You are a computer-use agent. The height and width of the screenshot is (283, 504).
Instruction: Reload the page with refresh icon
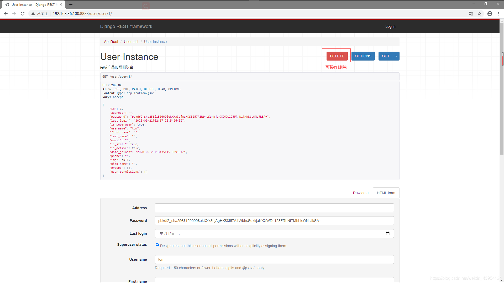tap(23, 14)
